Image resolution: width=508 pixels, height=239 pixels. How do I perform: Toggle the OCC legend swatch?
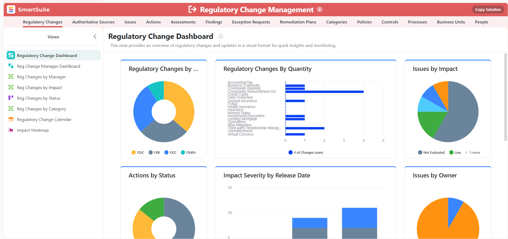(166, 153)
